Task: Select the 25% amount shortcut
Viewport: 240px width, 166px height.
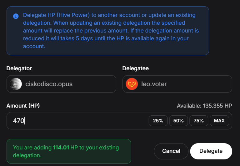Action: point(158,121)
